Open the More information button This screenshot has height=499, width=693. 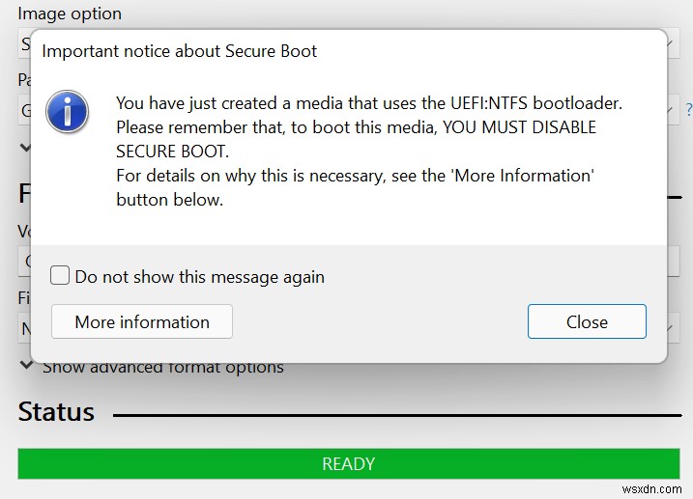141,322
